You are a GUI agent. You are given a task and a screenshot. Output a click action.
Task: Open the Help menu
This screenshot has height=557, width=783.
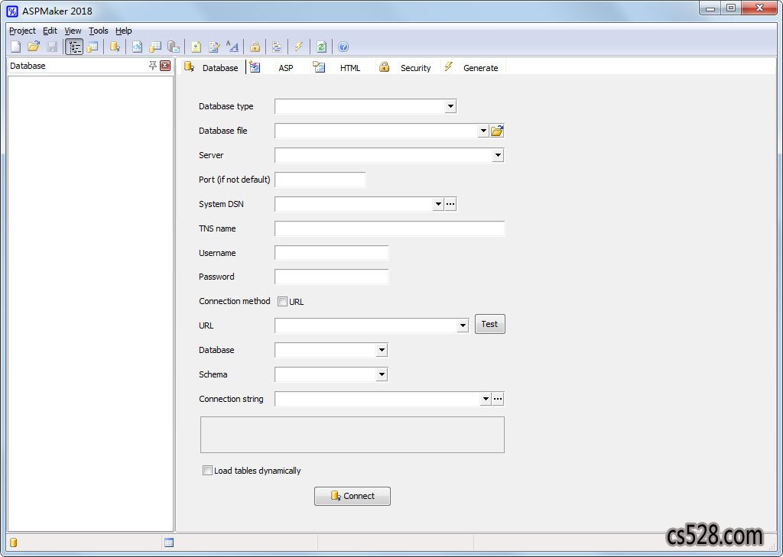click(124, 31)
